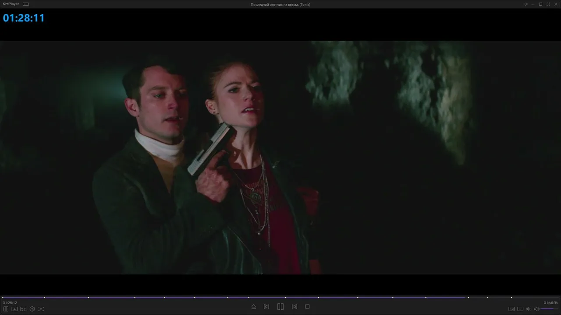Adjust the volume slider
The image size is (561, 315).
[550, 309]
